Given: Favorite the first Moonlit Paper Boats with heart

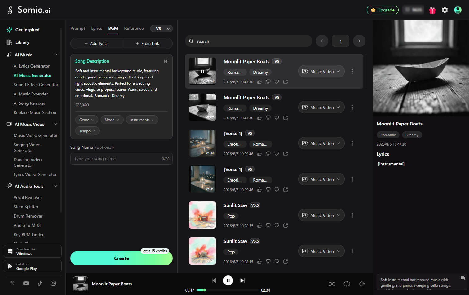Looking at the screenshot, I should tap(277, 82).
